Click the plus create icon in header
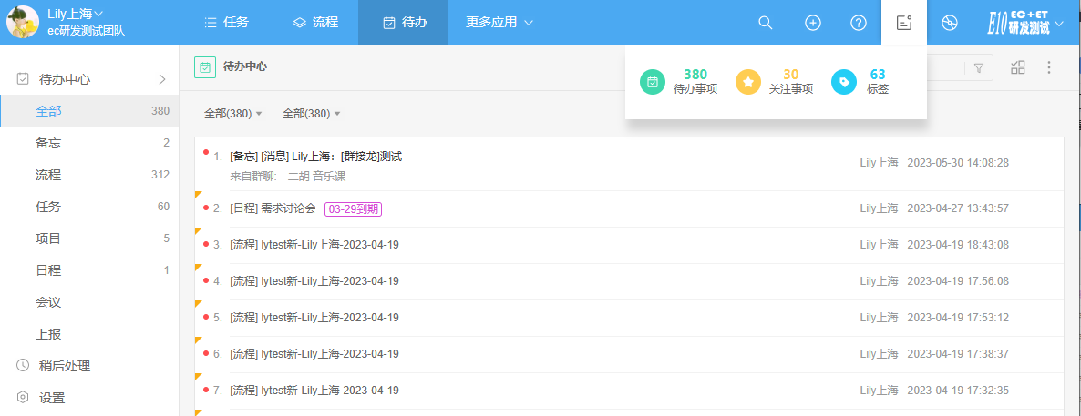Viewport: 1081px width, 416px height. coord(812,23)
